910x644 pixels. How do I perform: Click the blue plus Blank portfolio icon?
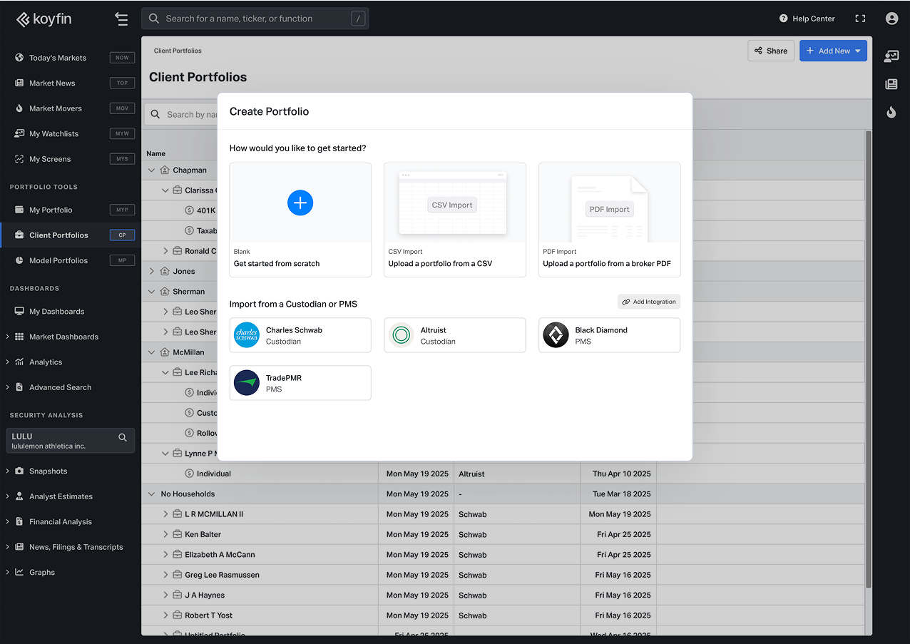[x=300, y=203]
